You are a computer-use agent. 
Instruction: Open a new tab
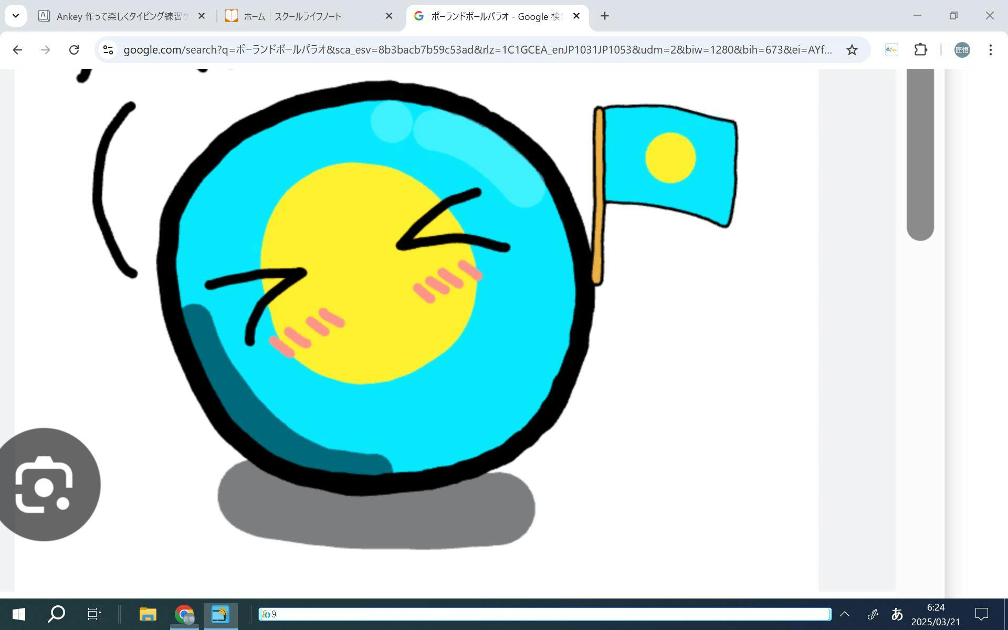[x=605, y=16]
